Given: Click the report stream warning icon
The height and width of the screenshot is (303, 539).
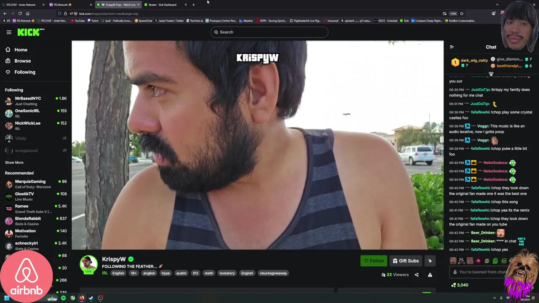Looking at the screenshot, I should pos(430,275).
